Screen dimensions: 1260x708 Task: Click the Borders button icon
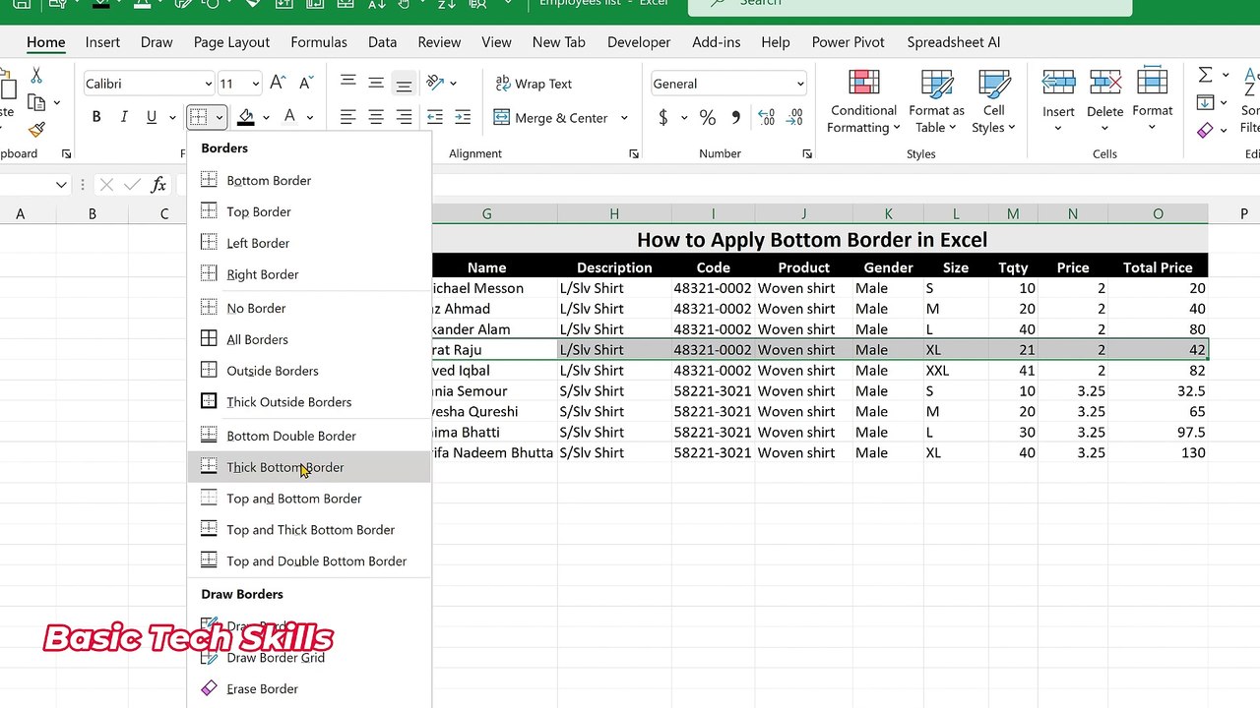(199, 117)
